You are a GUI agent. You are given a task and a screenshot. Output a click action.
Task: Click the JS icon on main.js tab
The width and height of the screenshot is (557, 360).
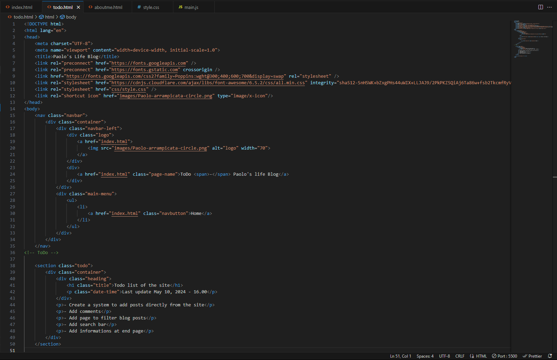coord(180,7)
